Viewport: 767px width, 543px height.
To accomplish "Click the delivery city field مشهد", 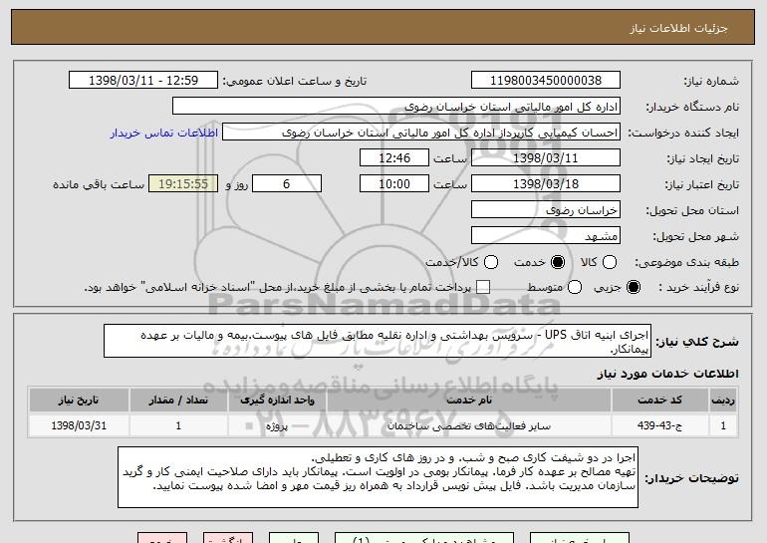I will click(546, 236).
